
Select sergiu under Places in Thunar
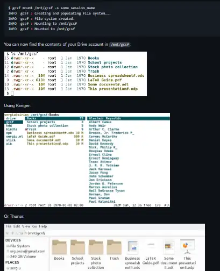15,268
